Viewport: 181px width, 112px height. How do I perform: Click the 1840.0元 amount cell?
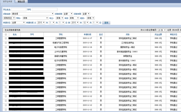click(158, 61)
